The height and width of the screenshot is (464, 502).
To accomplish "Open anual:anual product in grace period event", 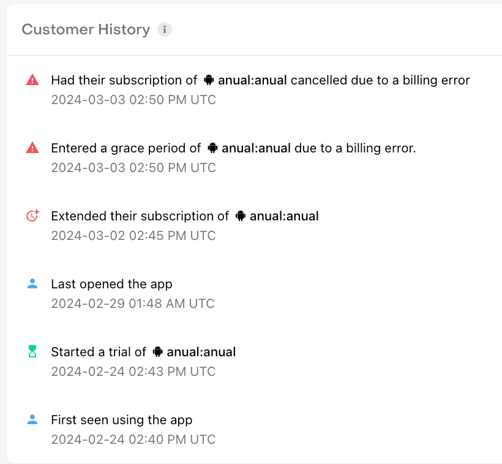I will click(256, 148).
